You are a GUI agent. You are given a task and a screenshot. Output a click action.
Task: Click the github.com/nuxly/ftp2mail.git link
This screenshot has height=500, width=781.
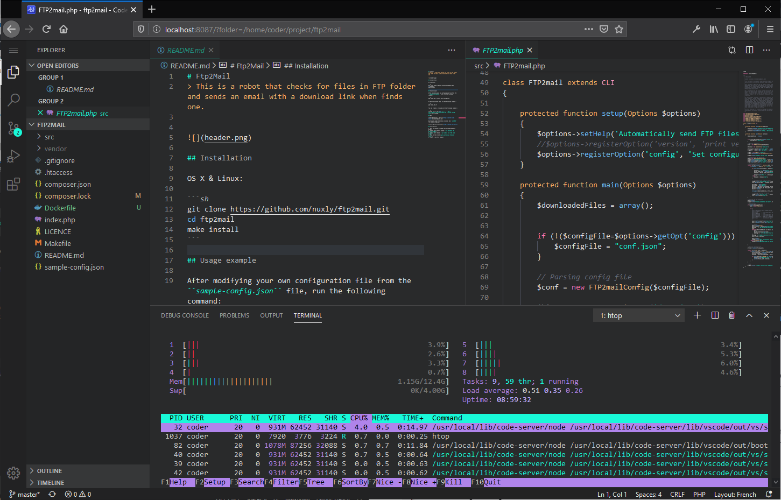click(309, 209)
